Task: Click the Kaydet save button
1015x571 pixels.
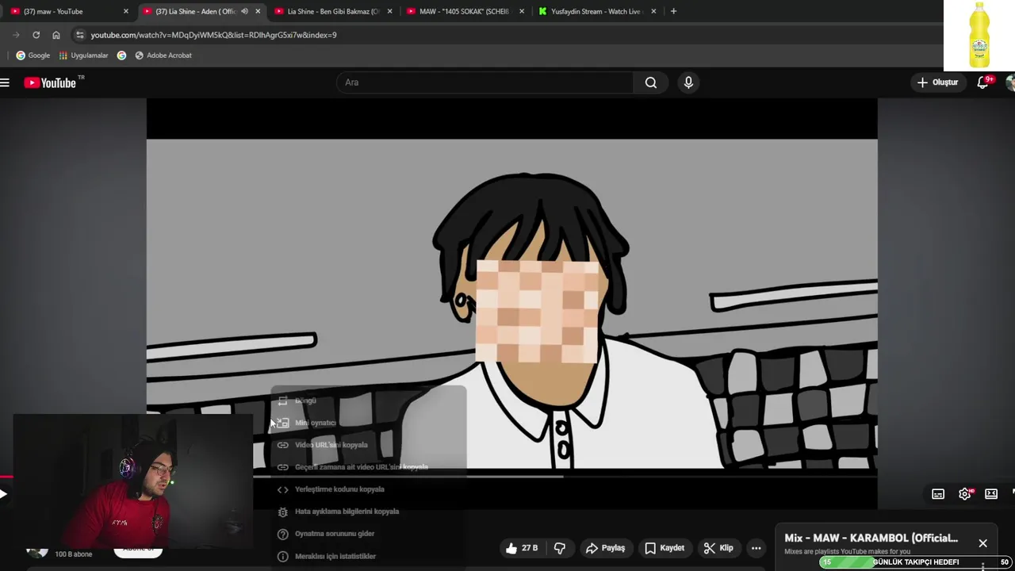Action: coord(664,548)
